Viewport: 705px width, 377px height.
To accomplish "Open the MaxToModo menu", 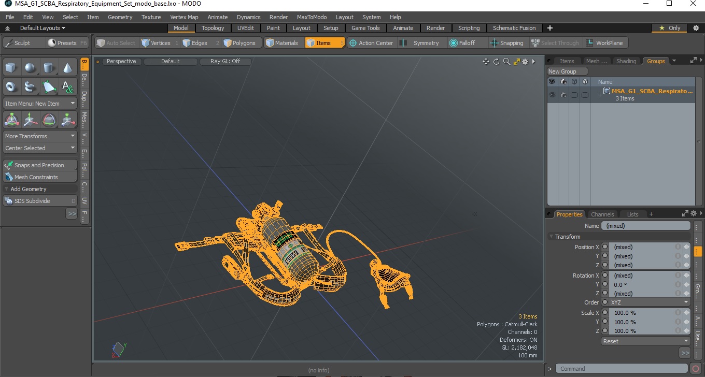I will point(312,17).
